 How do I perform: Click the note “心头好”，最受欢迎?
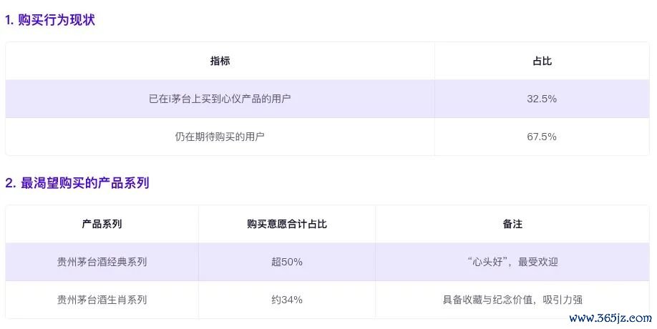(512, 262)
